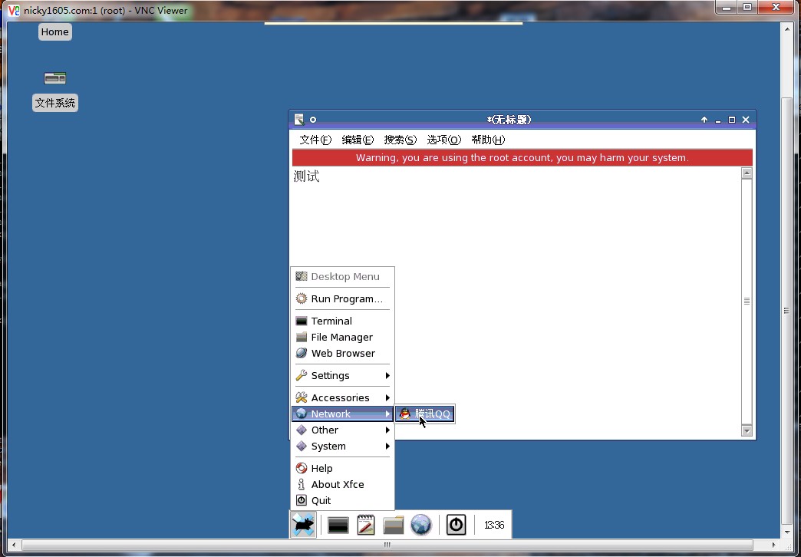Click the VNC vertical scrollbar down arrow
Viewport: 801px width, 557px height.
tap(787, 532)
